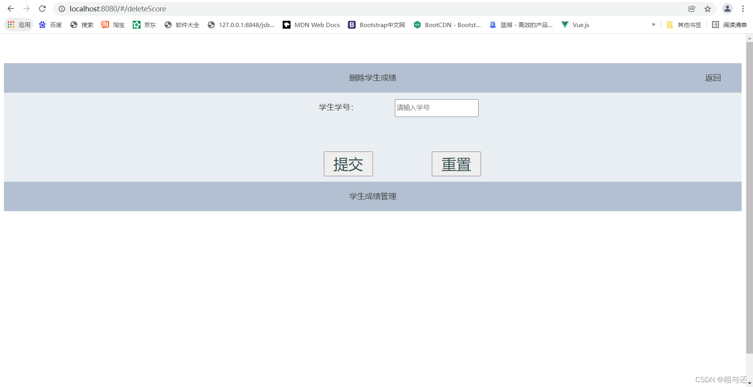753x387 pixels.
Task: Click the browser back arrow
Action: coord(11,9)
